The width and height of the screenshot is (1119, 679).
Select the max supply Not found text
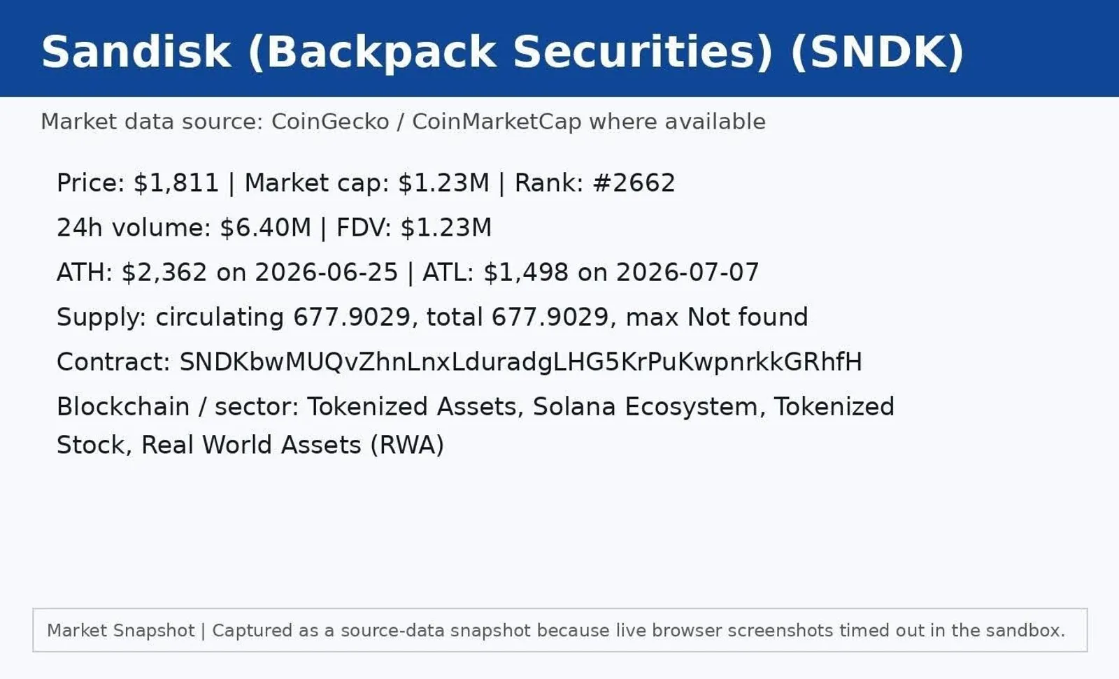point(748,317)
